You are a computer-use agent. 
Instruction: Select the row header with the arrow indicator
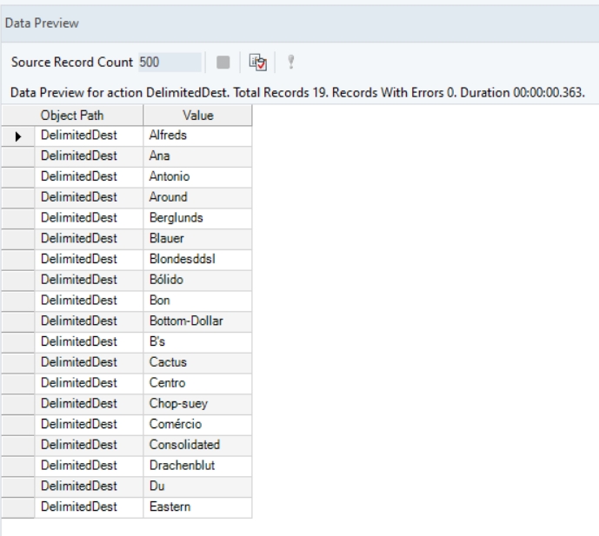pyautogui.click(x=18, y=136)
